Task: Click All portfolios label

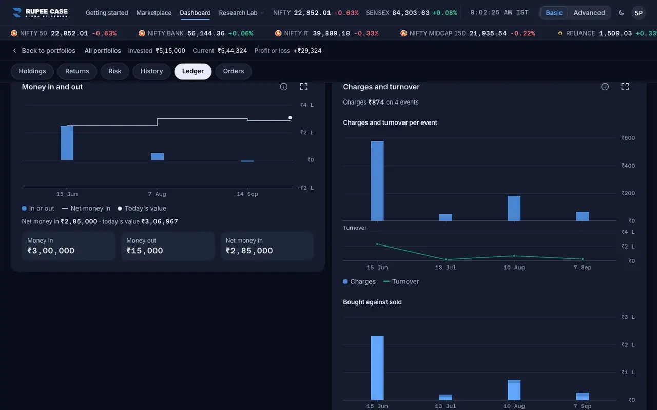Action: point(103,51)
